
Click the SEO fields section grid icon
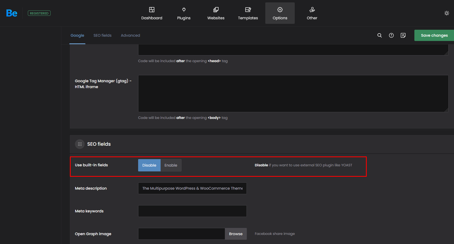[x=80, y=144]
